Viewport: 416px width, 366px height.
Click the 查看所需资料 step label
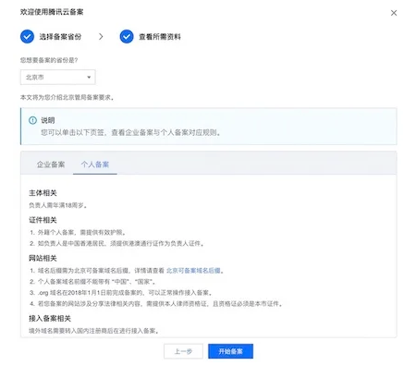(160, 37)
